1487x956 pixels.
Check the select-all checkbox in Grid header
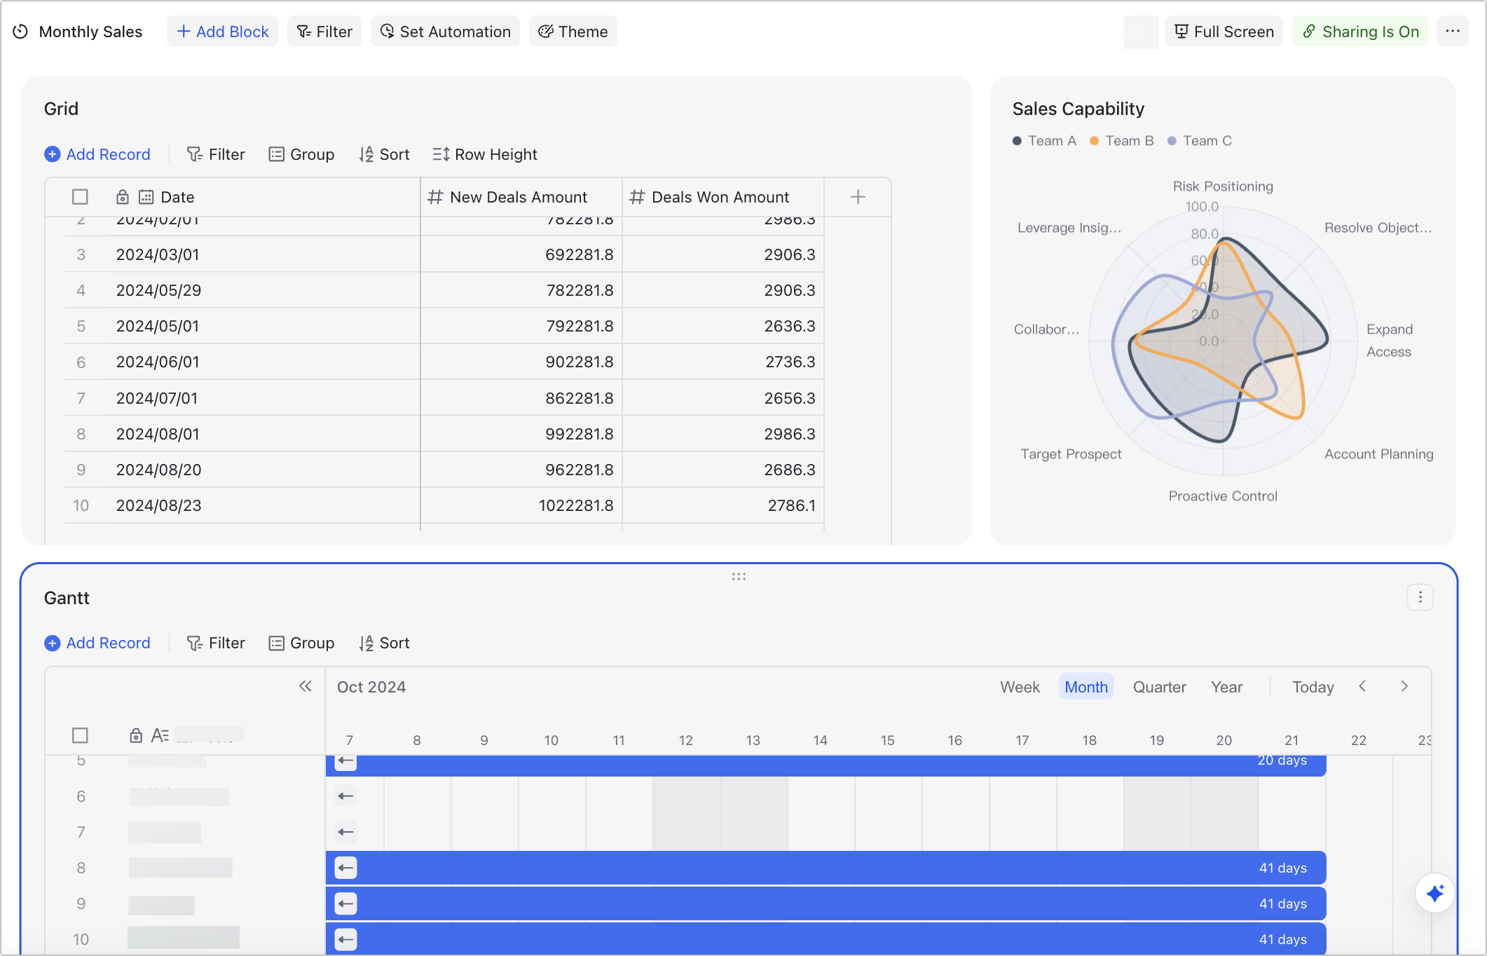80,197
